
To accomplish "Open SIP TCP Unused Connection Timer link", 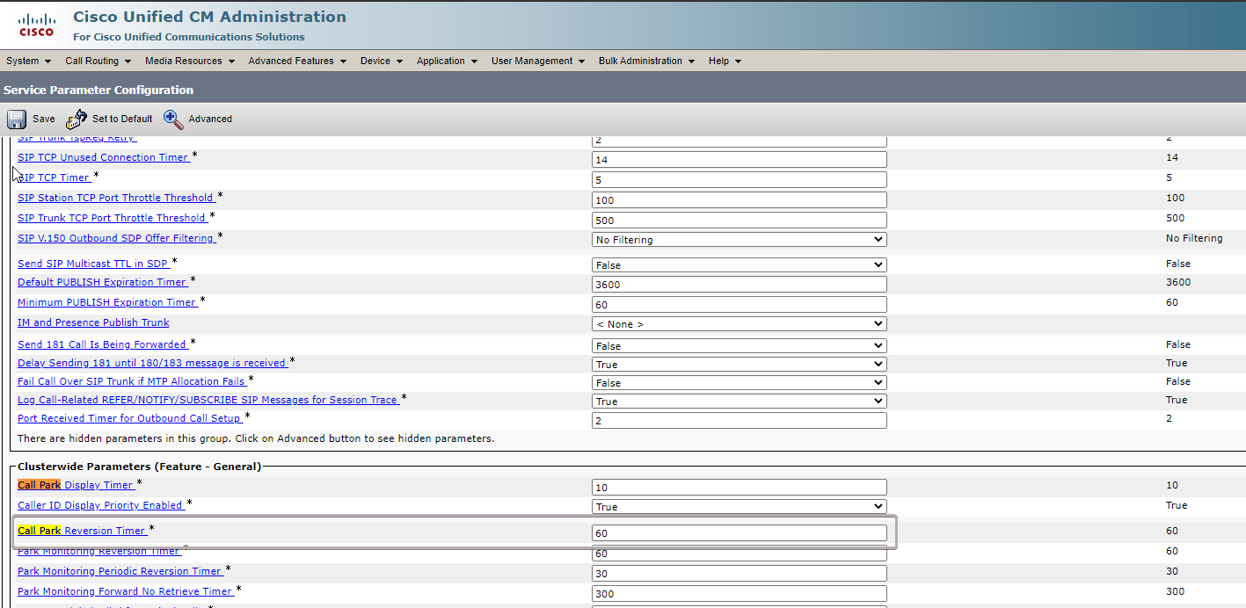I will pyautogui.click(x=103, y=157).
